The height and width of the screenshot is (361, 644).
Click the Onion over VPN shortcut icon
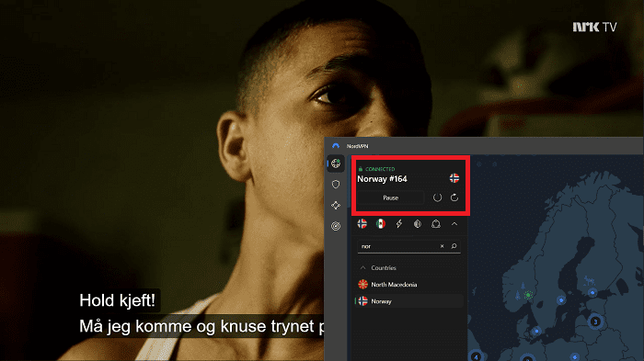tap(436, 223)
